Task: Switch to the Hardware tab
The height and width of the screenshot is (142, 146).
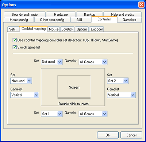Action: (x=61, y=15)
